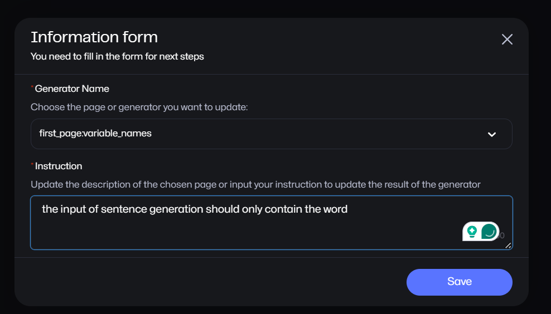Click the Instruction textarea resize handle

point(507,245)
